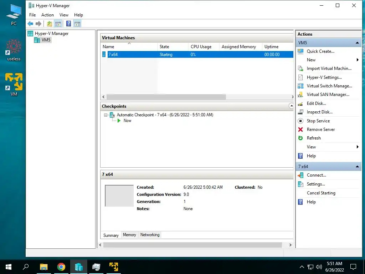Click the Back arrow toolbar icon
The height and width of the screenshot is (274, 365).
pos(30,24)
